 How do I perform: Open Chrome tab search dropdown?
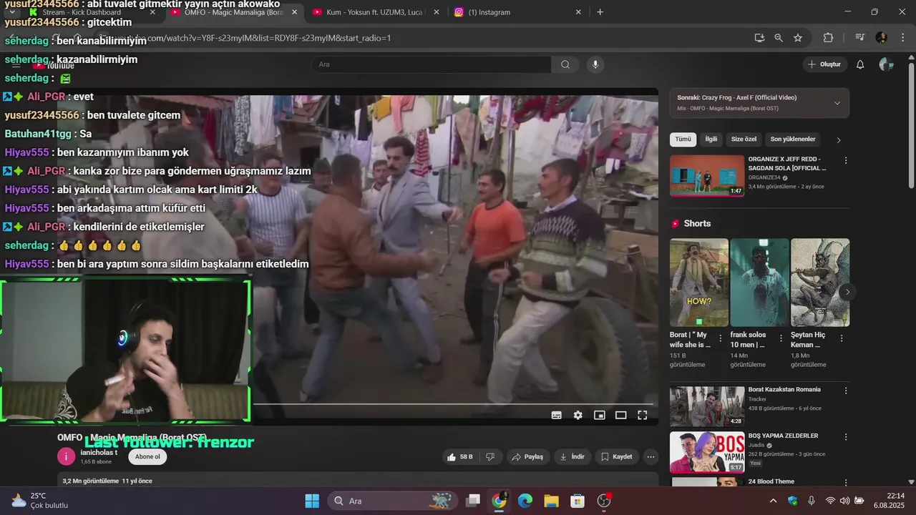pos(12,12)
